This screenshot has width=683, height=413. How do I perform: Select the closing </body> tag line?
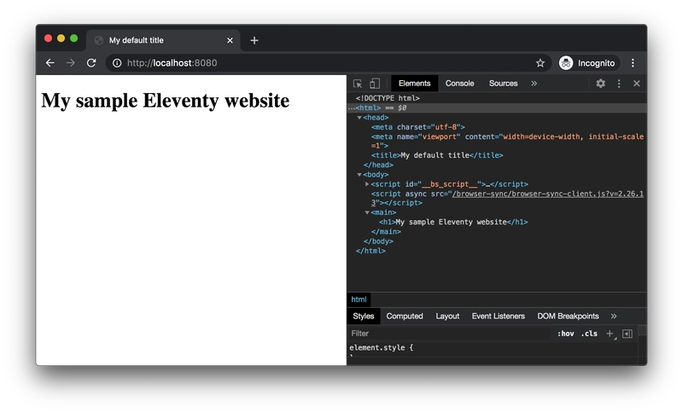(x=378, y=241)
